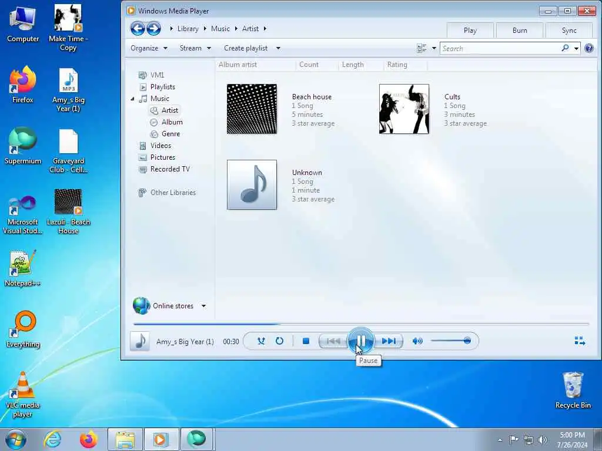Click Artist in the breadcrumb
This screenshot has width=602, height=451.
[250, 29]
